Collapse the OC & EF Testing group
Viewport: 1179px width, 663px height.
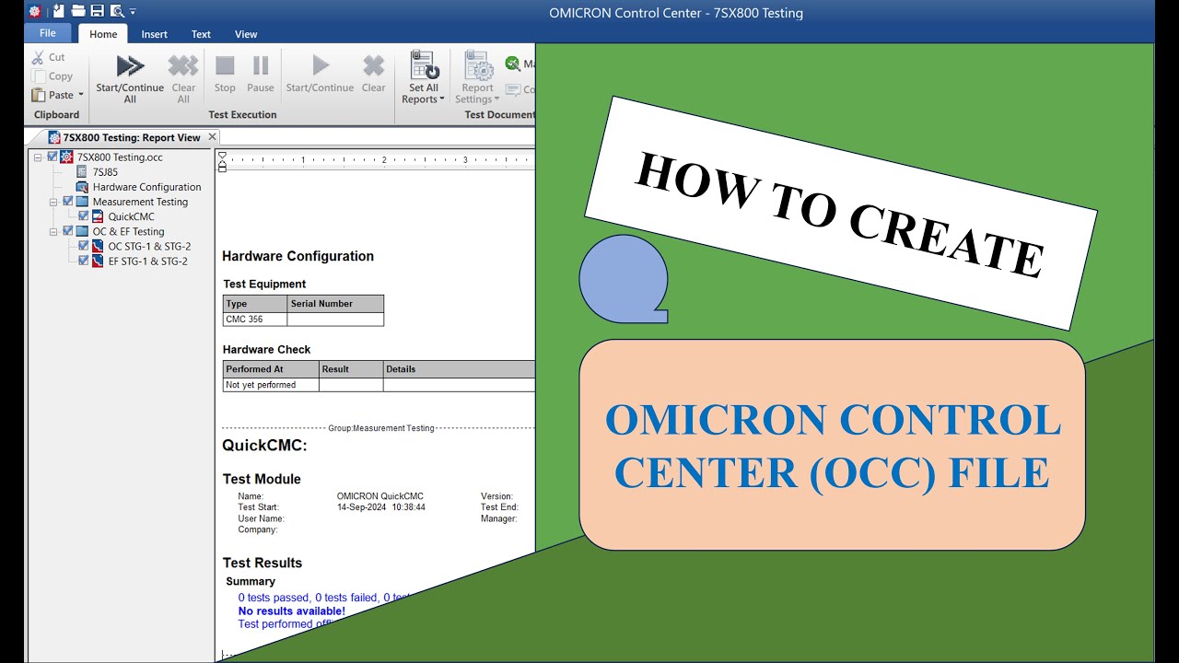53,231
